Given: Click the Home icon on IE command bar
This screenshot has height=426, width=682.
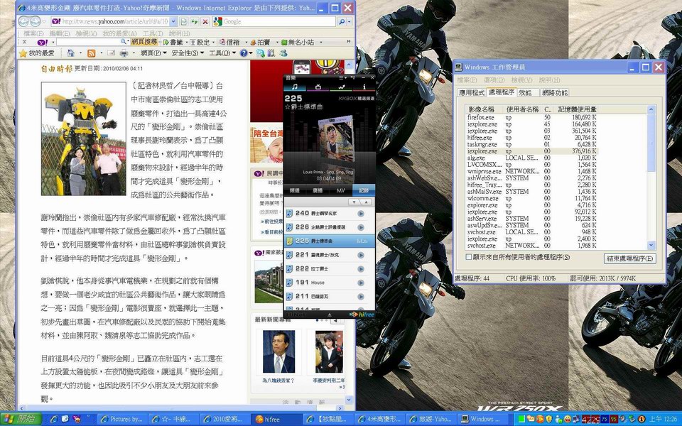Looking at the screenshot, I should [69, 54].
